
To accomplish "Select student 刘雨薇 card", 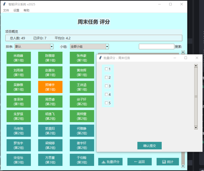I will (19, 72).
